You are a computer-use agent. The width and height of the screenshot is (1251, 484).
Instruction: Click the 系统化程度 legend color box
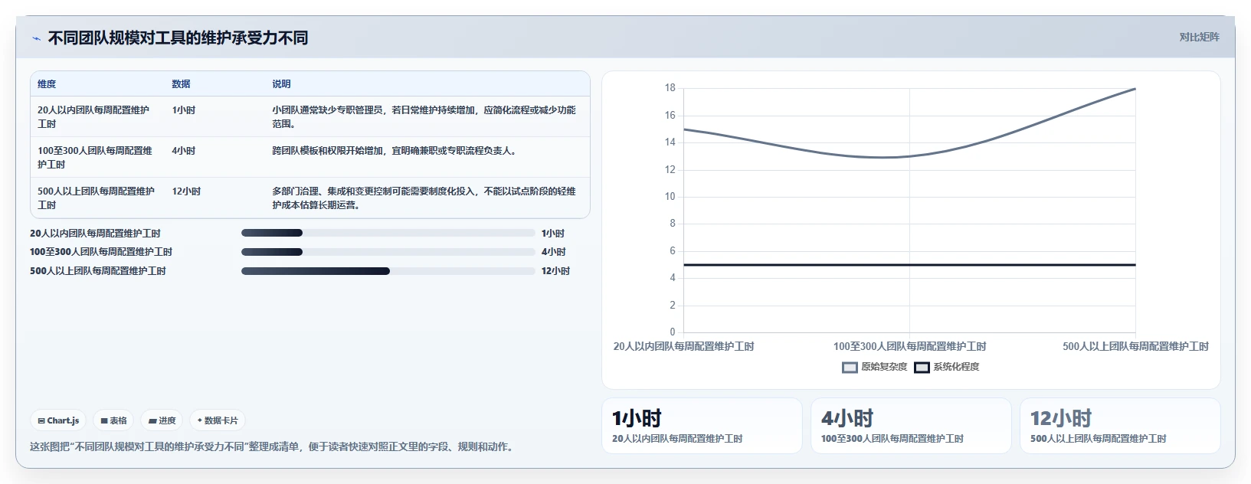pos(922,368)
